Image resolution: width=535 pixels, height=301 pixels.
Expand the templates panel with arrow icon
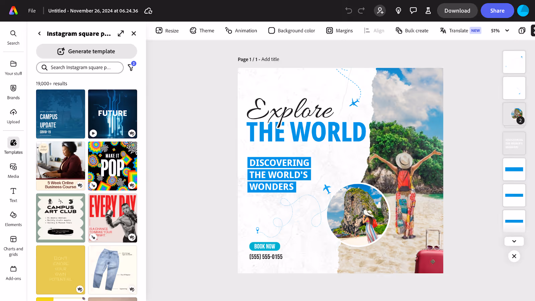click(121, 33)
